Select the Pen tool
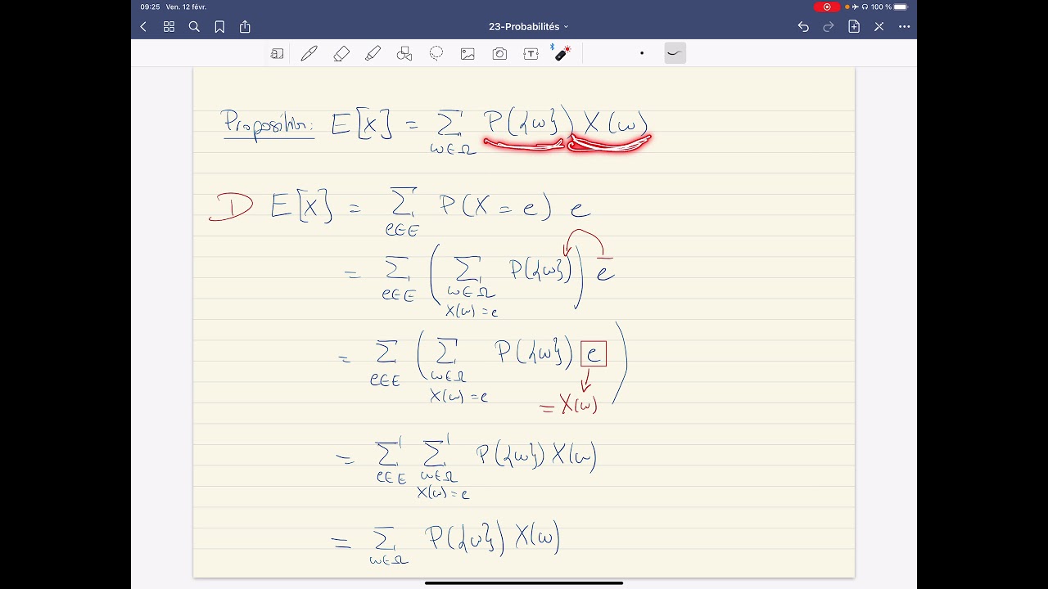This screenshot has height=589, width=1048. 309,53
